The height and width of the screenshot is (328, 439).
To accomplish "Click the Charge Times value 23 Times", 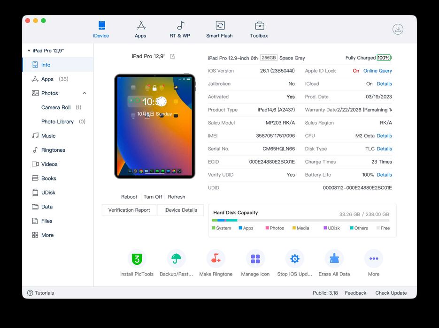I will [x=382, y=162].
